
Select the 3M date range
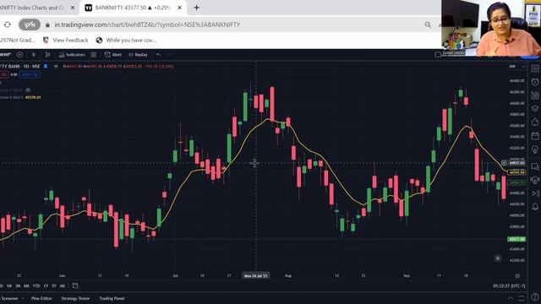18,286
